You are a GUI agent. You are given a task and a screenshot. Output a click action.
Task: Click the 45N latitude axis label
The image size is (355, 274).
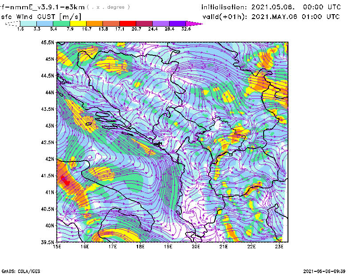pyautogui.click(x=50, y=59)
